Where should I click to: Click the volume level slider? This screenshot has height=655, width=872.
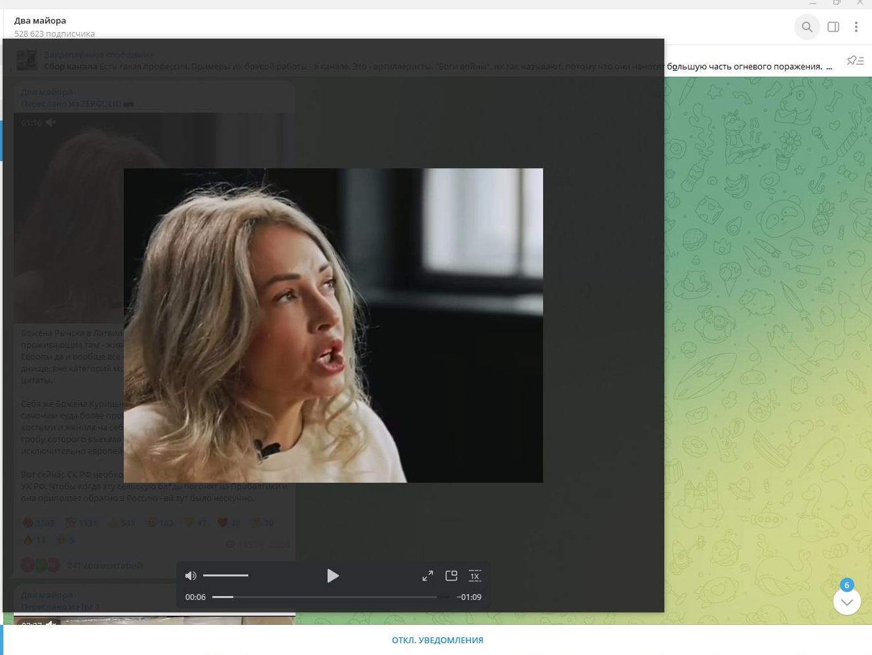225,576
